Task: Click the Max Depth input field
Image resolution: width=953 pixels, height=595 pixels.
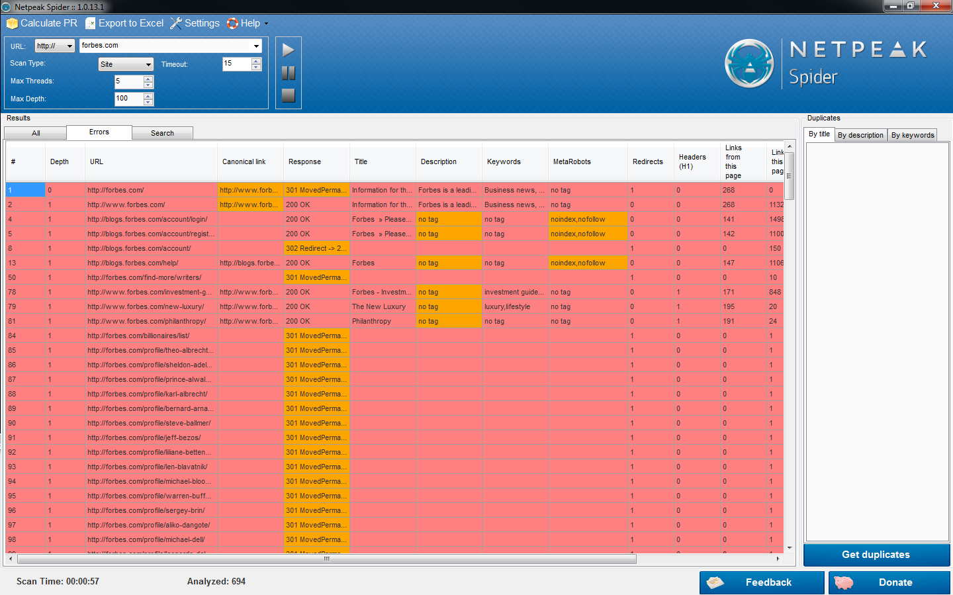Action: (x=129, y=99)
